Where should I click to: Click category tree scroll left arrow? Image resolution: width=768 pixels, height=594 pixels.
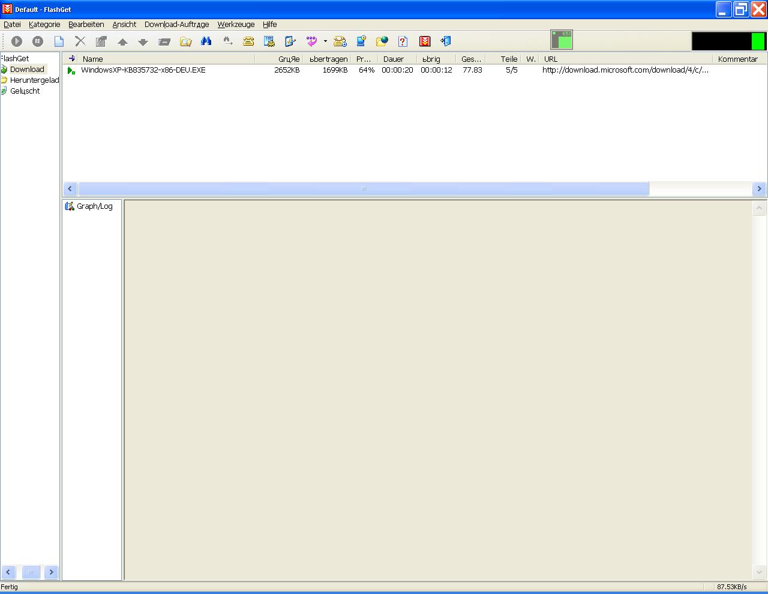coord(8,572)
